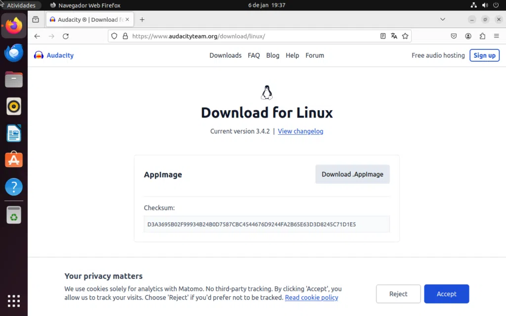The height and width of the screenshot is (316, 506).
Task: Open the Firefox application menu
Action: pos(496,36)
